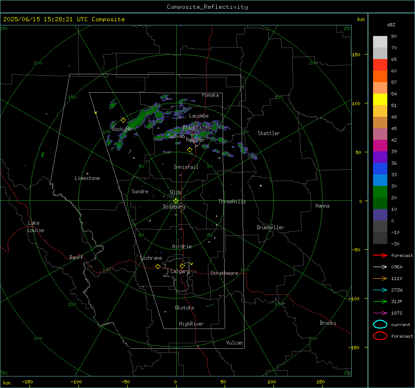Select the red 60-65 dBZ color swatch
Image resolution: width=415 pixels, height=388 pixels.
[380, 65]
